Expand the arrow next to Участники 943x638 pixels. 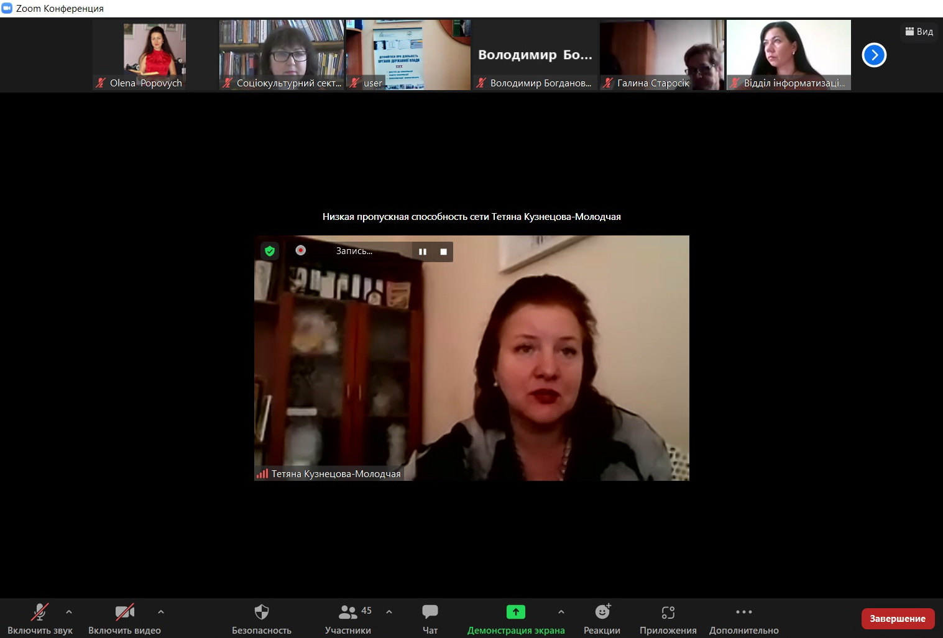tap(389, 612)
